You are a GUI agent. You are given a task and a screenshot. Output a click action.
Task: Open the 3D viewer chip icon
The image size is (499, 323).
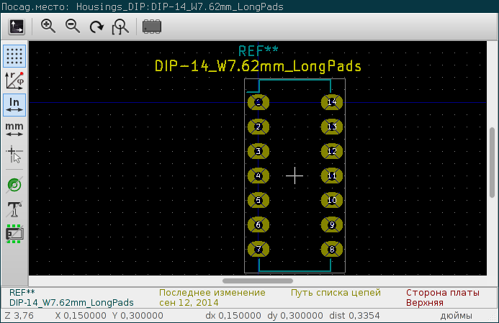152,27
